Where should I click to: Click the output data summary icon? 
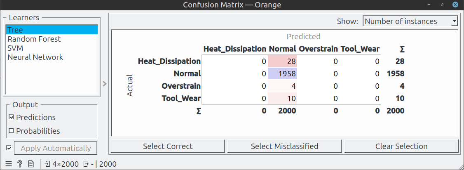coord(87,164)
